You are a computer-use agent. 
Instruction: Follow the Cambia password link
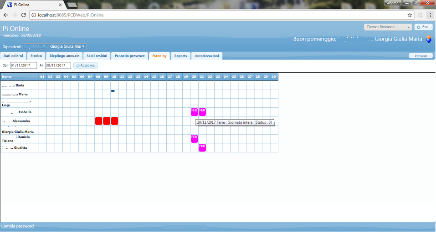[x=17, y=226]
